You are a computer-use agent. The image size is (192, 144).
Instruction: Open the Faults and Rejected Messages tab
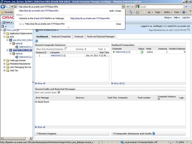[x=100, y=37]
